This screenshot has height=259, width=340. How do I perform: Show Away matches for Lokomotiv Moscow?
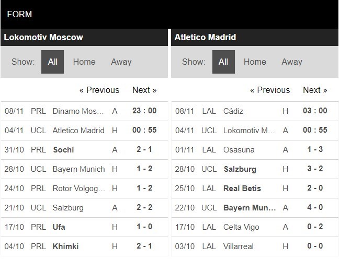tap(121, 62)
